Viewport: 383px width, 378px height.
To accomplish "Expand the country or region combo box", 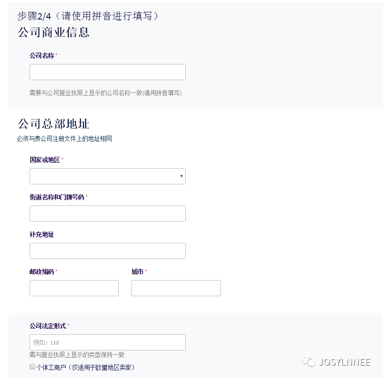I will click(107, 176).
